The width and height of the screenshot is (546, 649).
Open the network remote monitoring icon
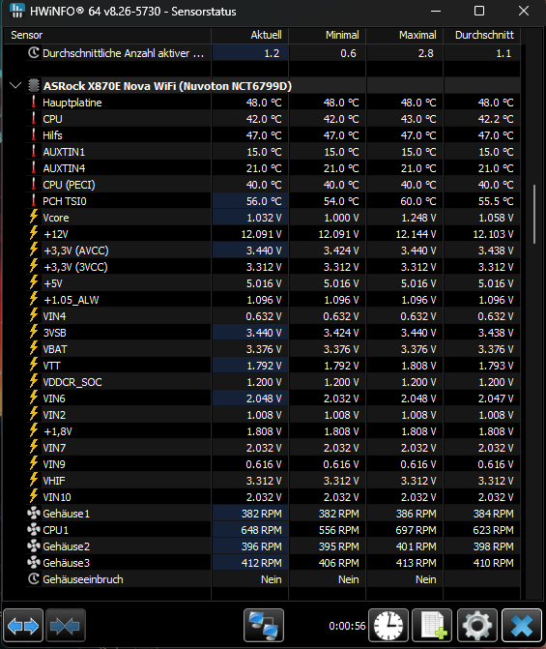click(x=264, y=625)
